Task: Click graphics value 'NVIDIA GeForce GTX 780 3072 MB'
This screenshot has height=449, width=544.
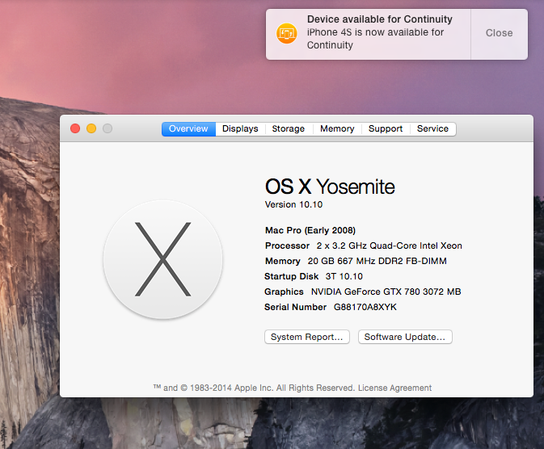Action: coord(386,292)
